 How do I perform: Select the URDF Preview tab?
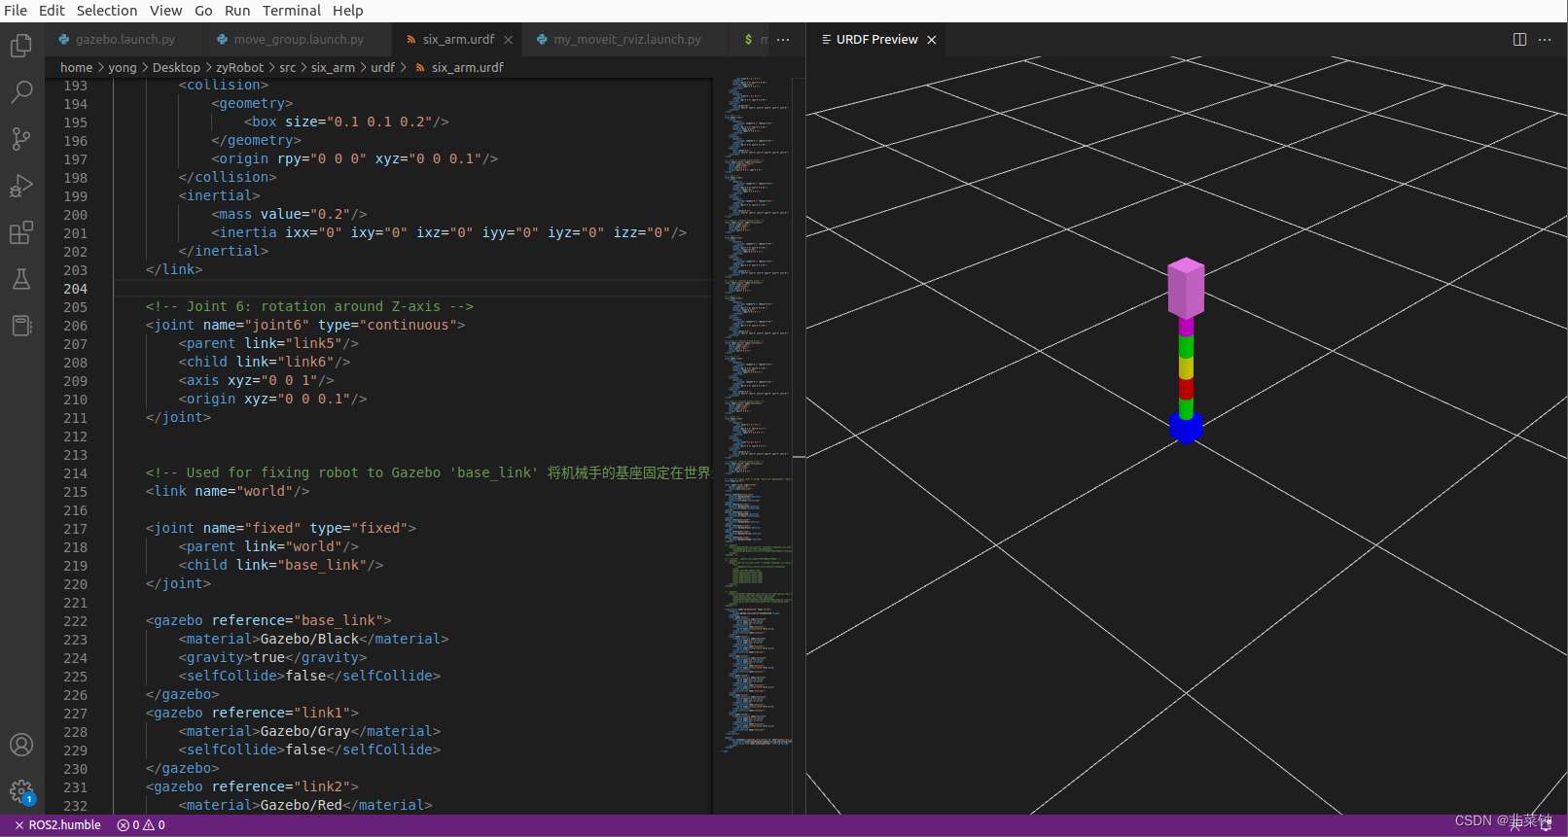pyautogui.click(x=876, y=40)
